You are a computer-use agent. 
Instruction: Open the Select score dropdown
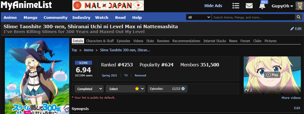(x=126, y=89)
